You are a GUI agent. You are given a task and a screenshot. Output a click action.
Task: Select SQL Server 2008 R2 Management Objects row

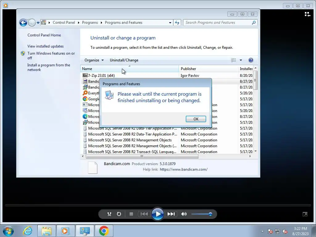tap(166, 140)
